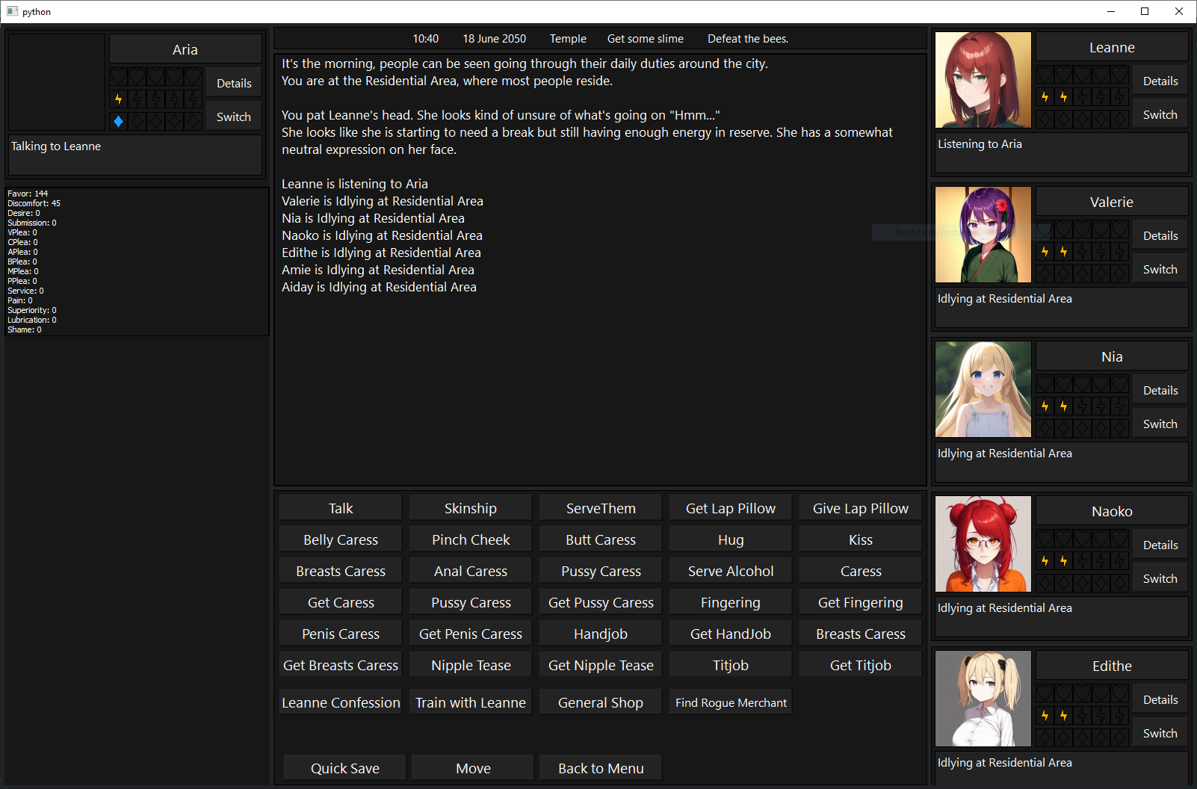Click the first diamond icon under Naoko

pyautogui.click(x=1045, y=583)
